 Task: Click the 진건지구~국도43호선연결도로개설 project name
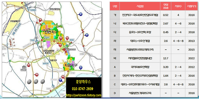pyautogui.click(x=140, y=15)
